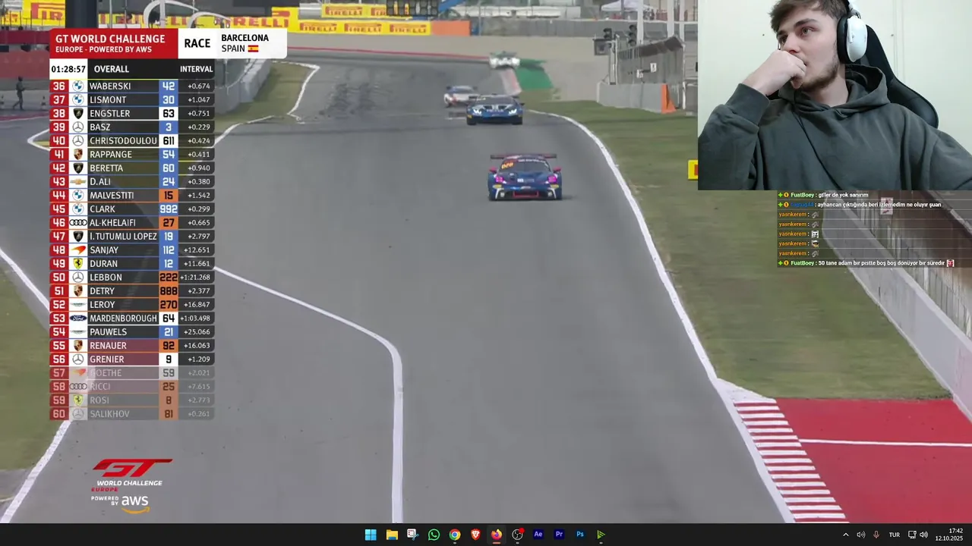Launch Google Chrome from the taskbar
The height and width of the screenshot is (546, 972).
coord(454,535)
